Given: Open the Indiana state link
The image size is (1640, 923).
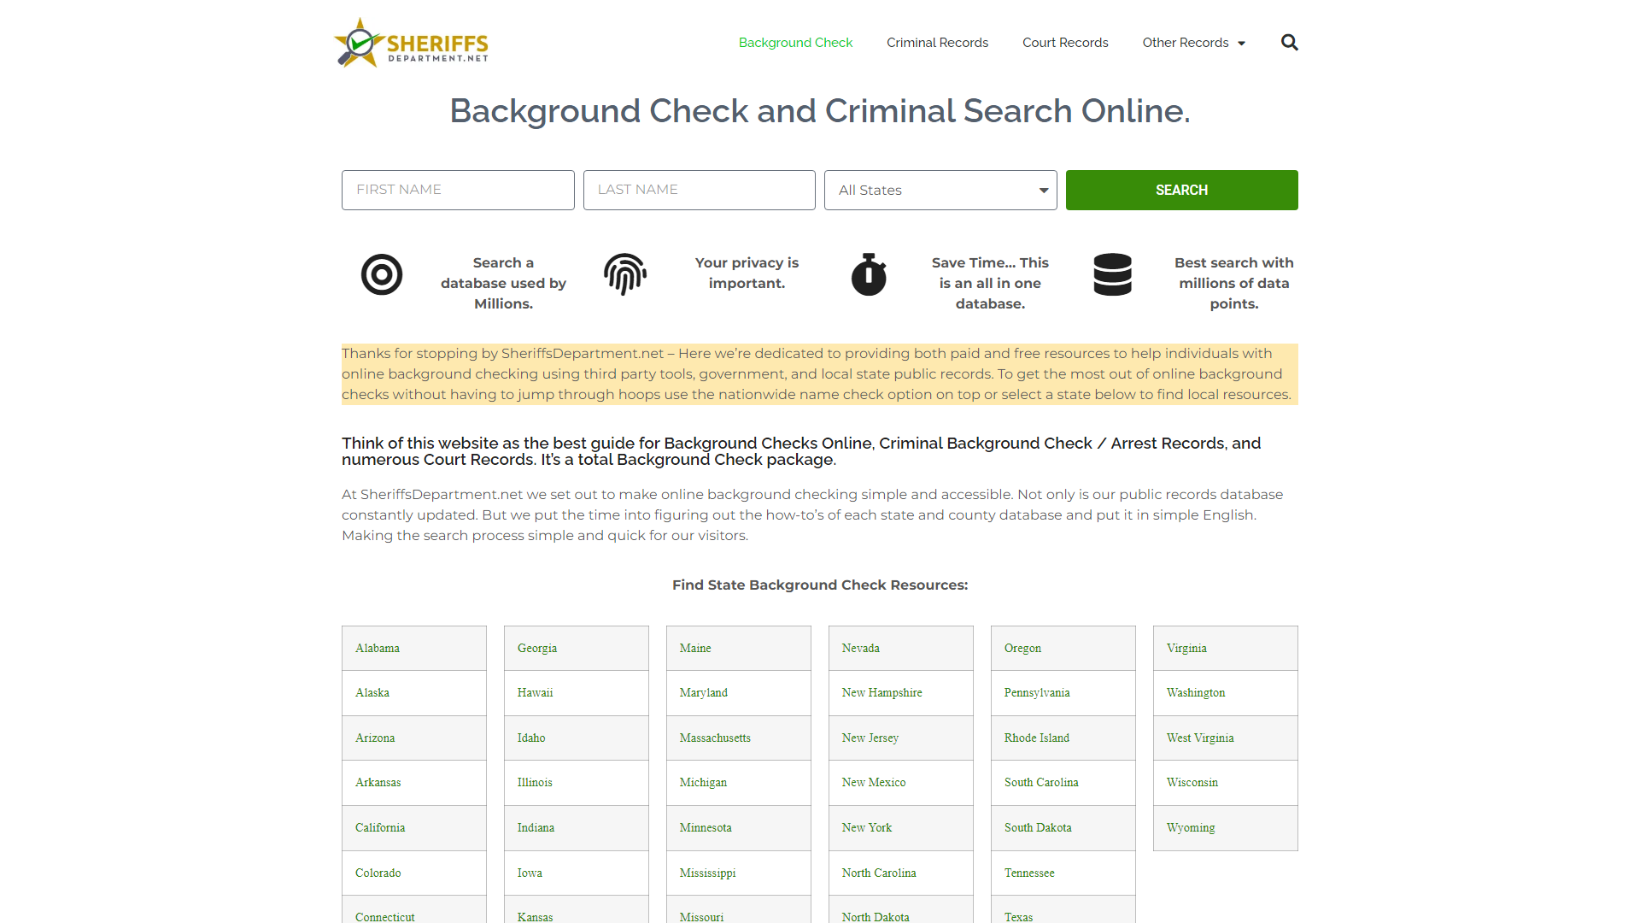Looking at the screenshot, I should point(536,828).
